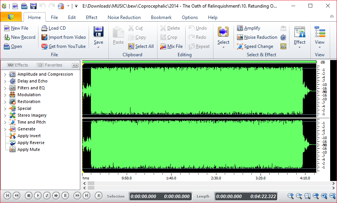Switch to the Effect ribbon tab

tap(92, 17)
